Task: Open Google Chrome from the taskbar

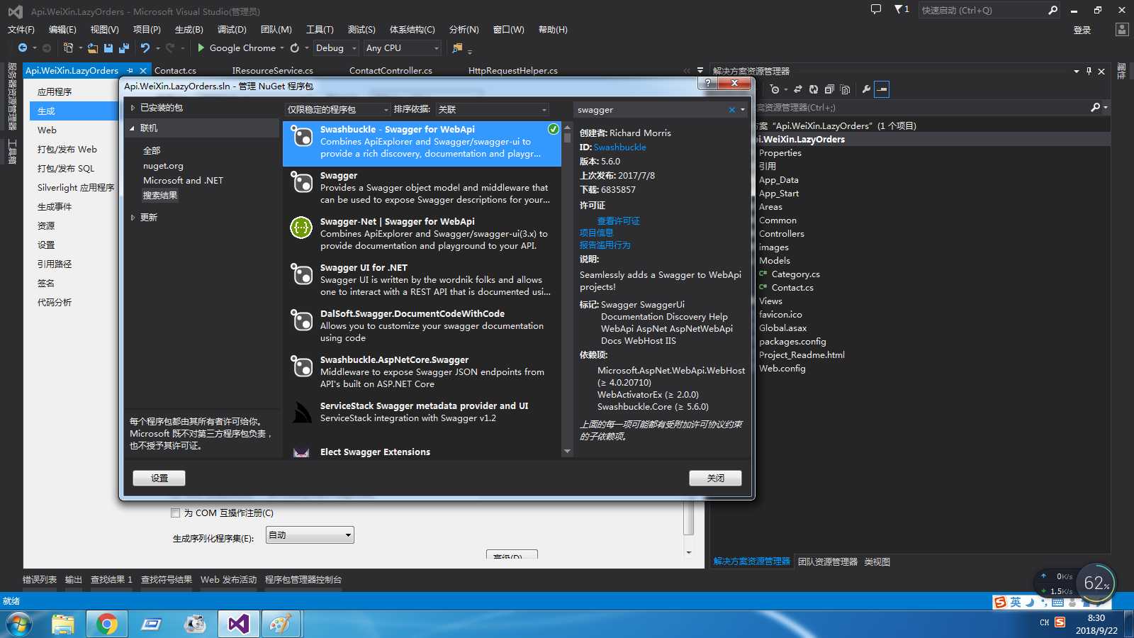Action: (x=106, y=624)
